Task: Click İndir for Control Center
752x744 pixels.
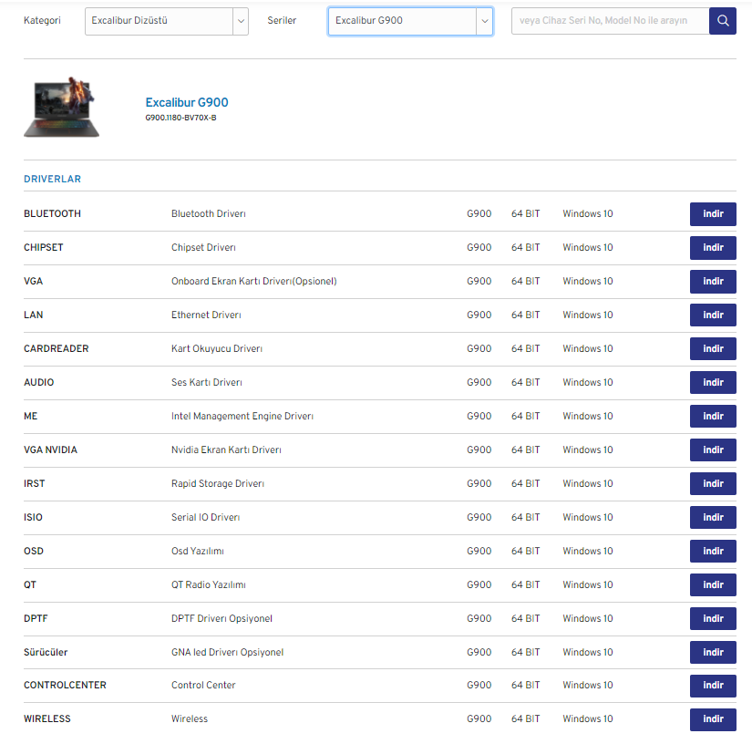Action: pos(713,686)
